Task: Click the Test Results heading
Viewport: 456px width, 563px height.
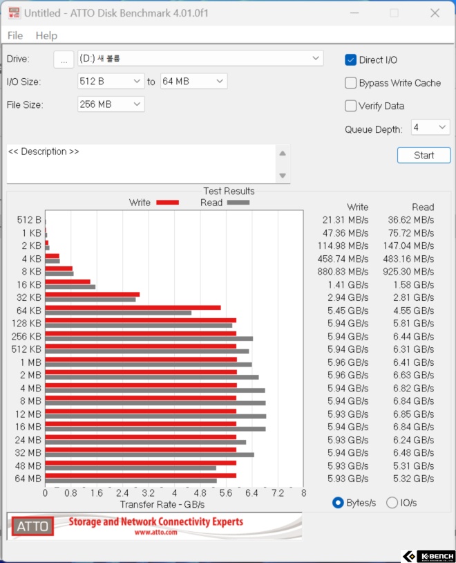Action: [229, 191]
